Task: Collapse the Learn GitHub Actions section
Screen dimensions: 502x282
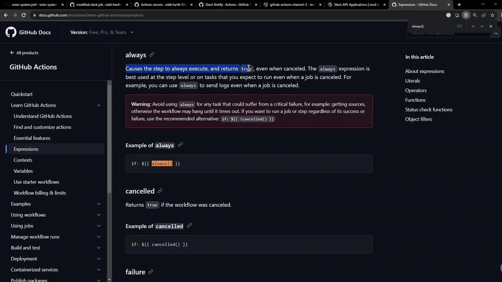Action: (x=98, y=105)
